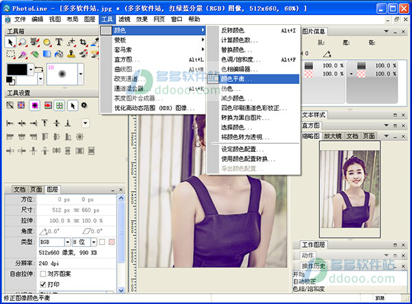The width and height of the screenshot is (412, 304).
Task: Click align horizontal center icon
Action: 21,123
